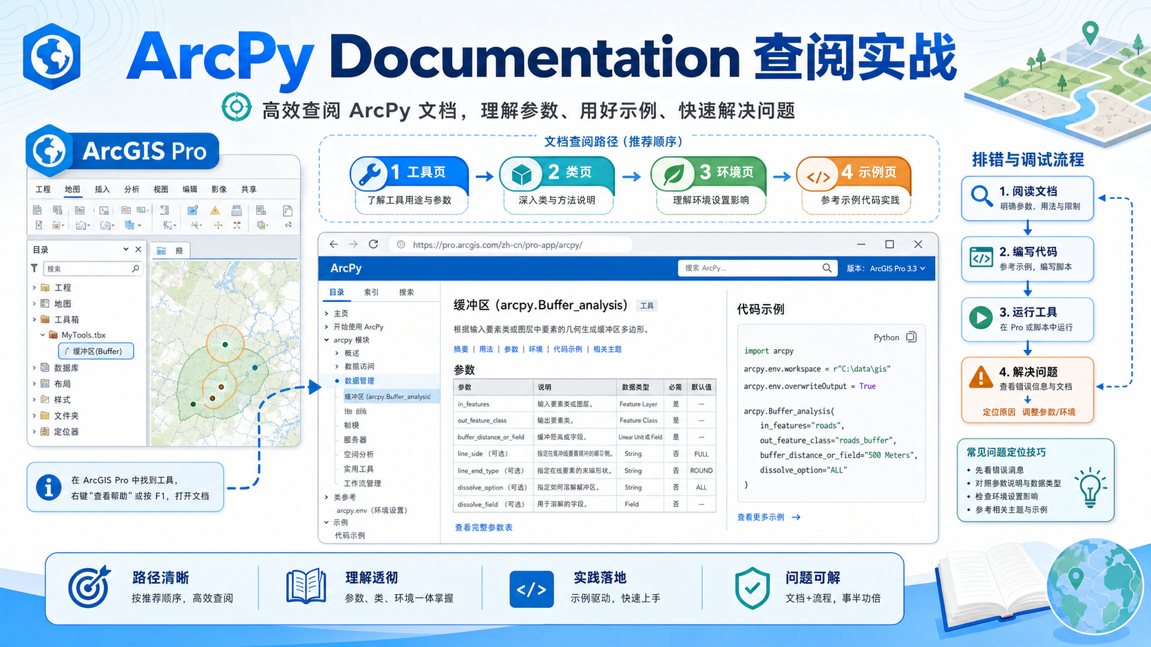Click the buffer_distance_or_field parameter cell
The image size is (1151, 647).
click(x=494, y=437)
